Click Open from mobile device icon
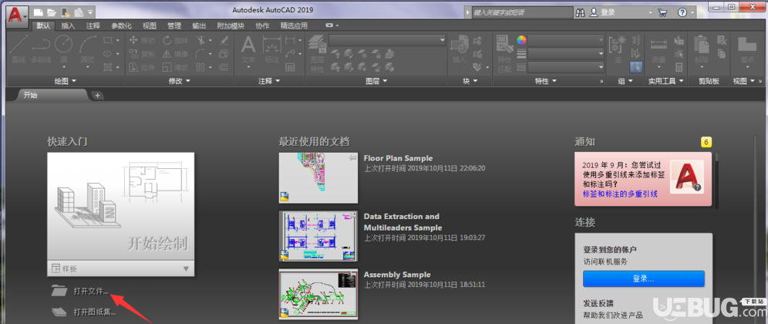Screen dimensions: 768x324 coord(65,12)
